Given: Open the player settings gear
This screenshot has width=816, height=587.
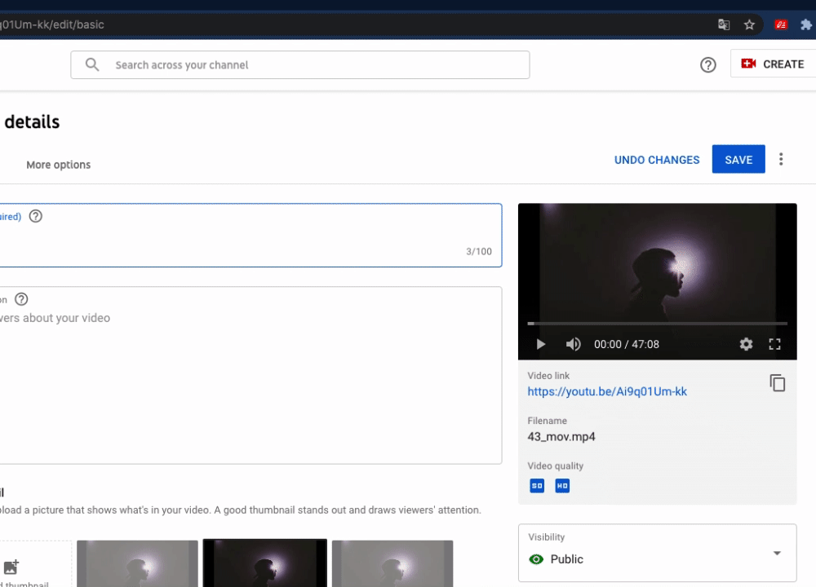Looking at the screenshot, I should coord(746,344).
